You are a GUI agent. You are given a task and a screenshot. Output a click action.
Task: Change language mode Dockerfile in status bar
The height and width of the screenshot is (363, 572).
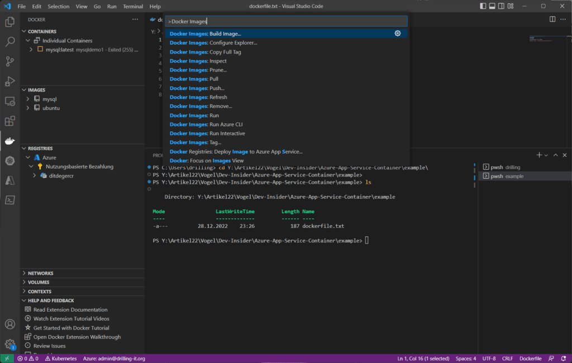(x=530, y=359)
